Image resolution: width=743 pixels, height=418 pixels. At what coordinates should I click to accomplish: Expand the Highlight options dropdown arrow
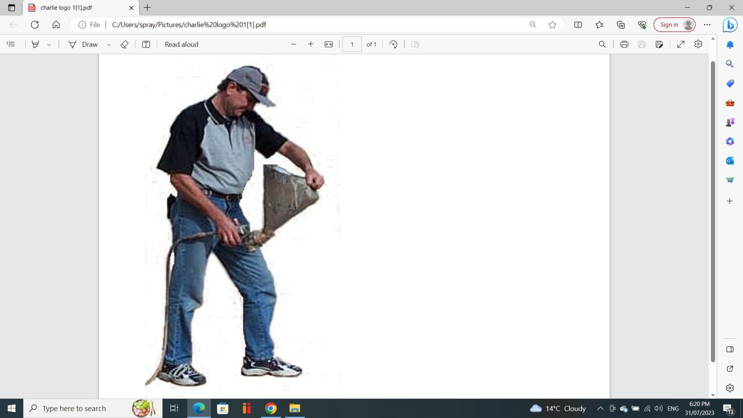[49, 45]
